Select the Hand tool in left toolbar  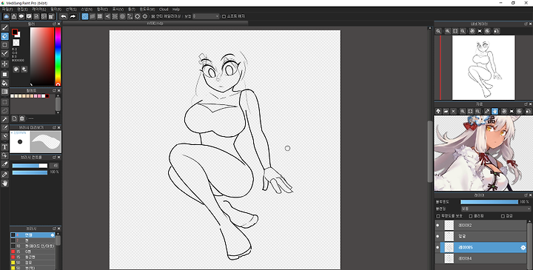coord(4,183)
